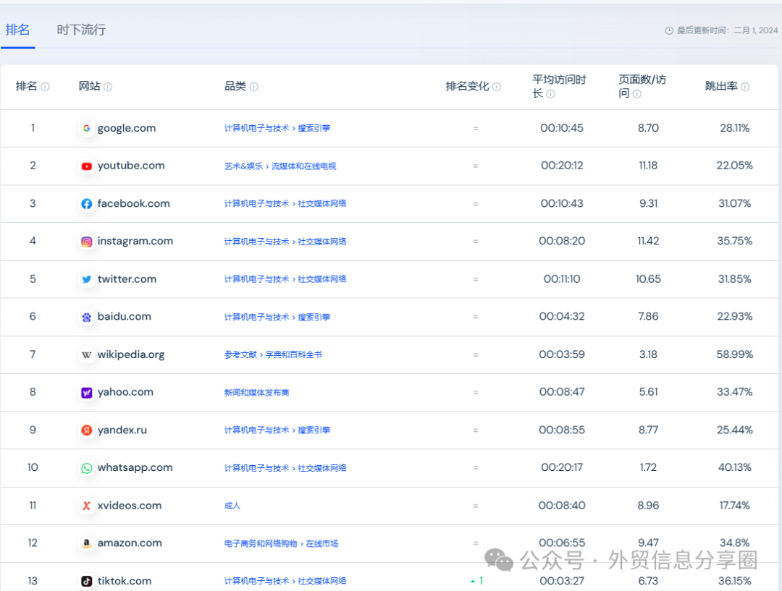Open the yandex.ru red icon
This screenshot has width=782, height=591.
[x=86, y=430]
